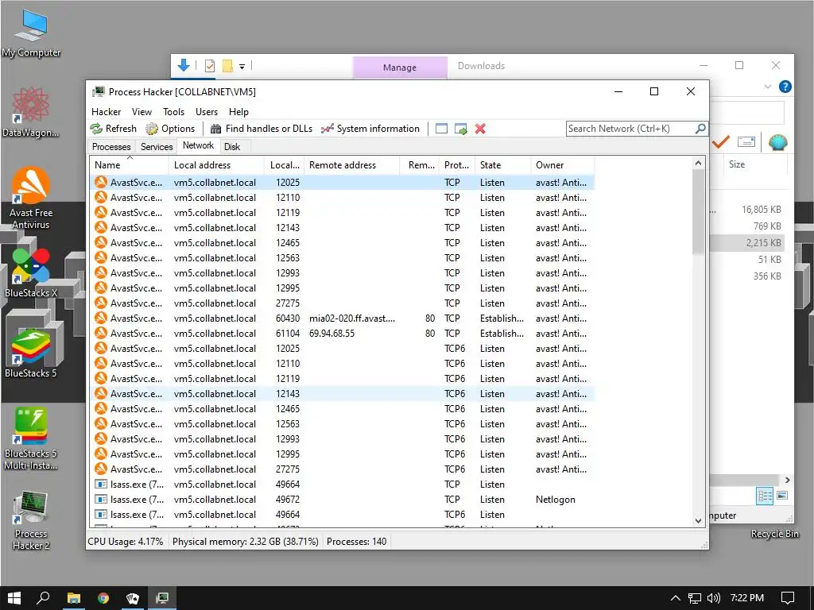Show hidden system tray icons
The image size is (814, 610).
click(x=675, y=598)
